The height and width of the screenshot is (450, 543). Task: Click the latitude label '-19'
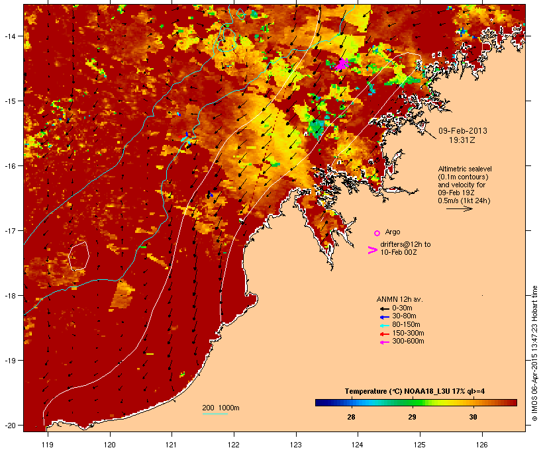point(9,361)
